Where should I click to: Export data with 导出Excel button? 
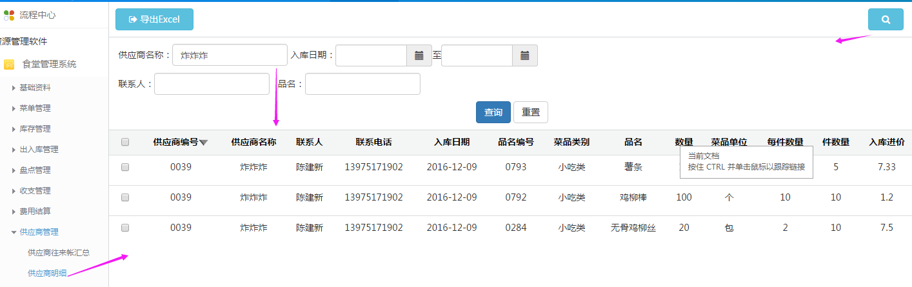(x=154, y=19)
